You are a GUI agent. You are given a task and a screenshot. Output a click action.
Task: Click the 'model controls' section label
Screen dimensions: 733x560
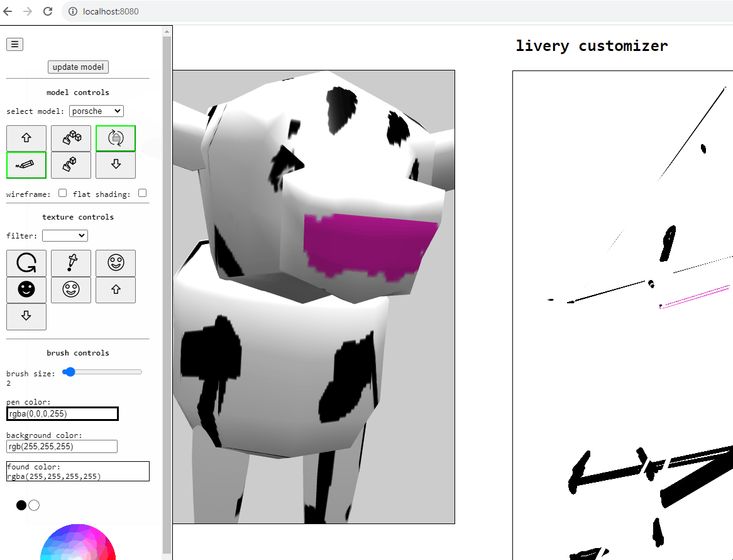pyautogui.click(x=77, y=92)
